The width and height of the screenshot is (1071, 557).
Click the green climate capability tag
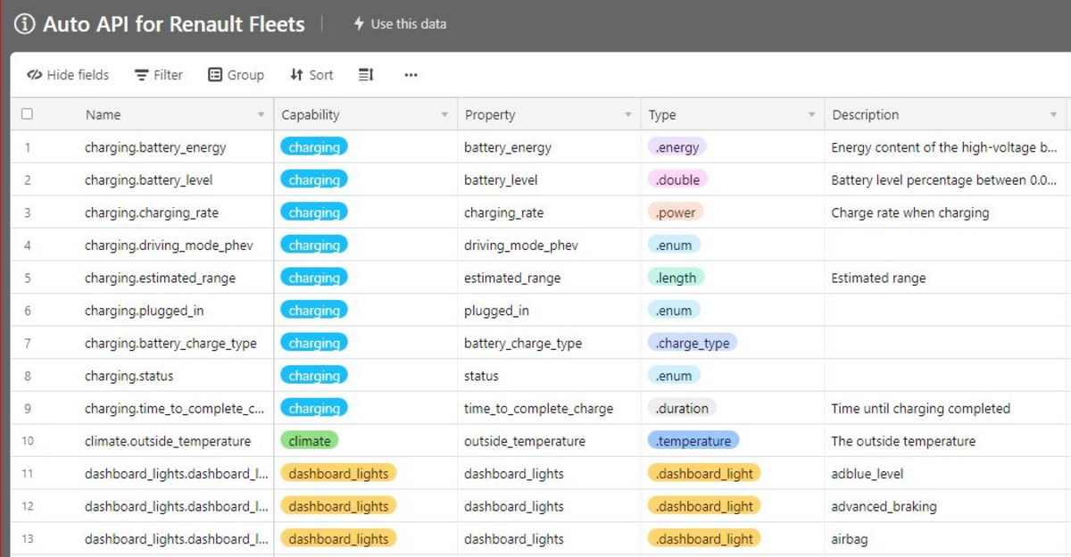click(310, 441)
